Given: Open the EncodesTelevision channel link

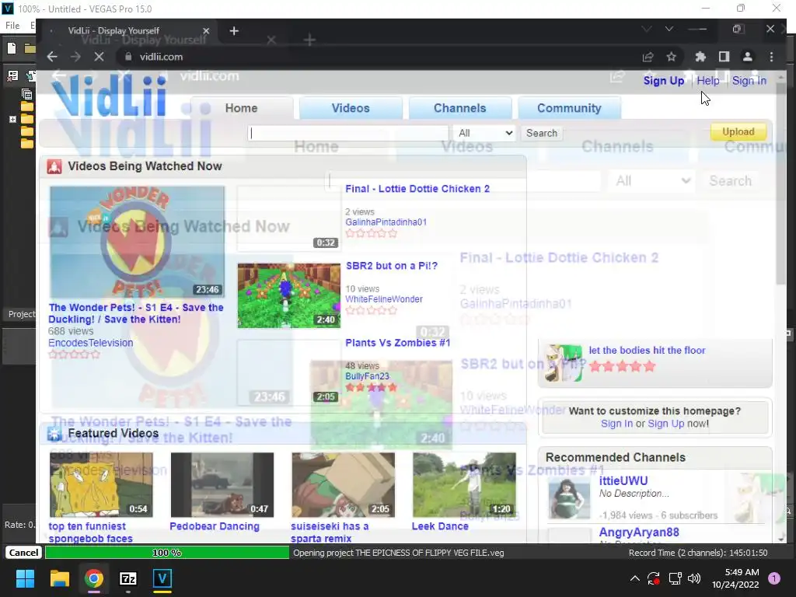Looking at the screenshot, I should pos(90,343).
